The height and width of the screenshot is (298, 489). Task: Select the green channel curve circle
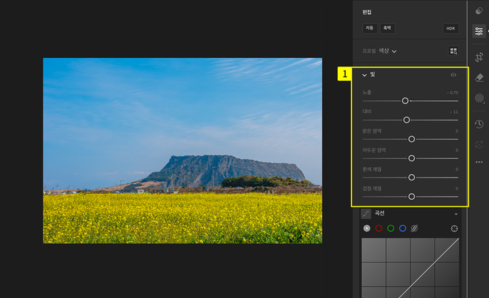(x=391, y=228)
